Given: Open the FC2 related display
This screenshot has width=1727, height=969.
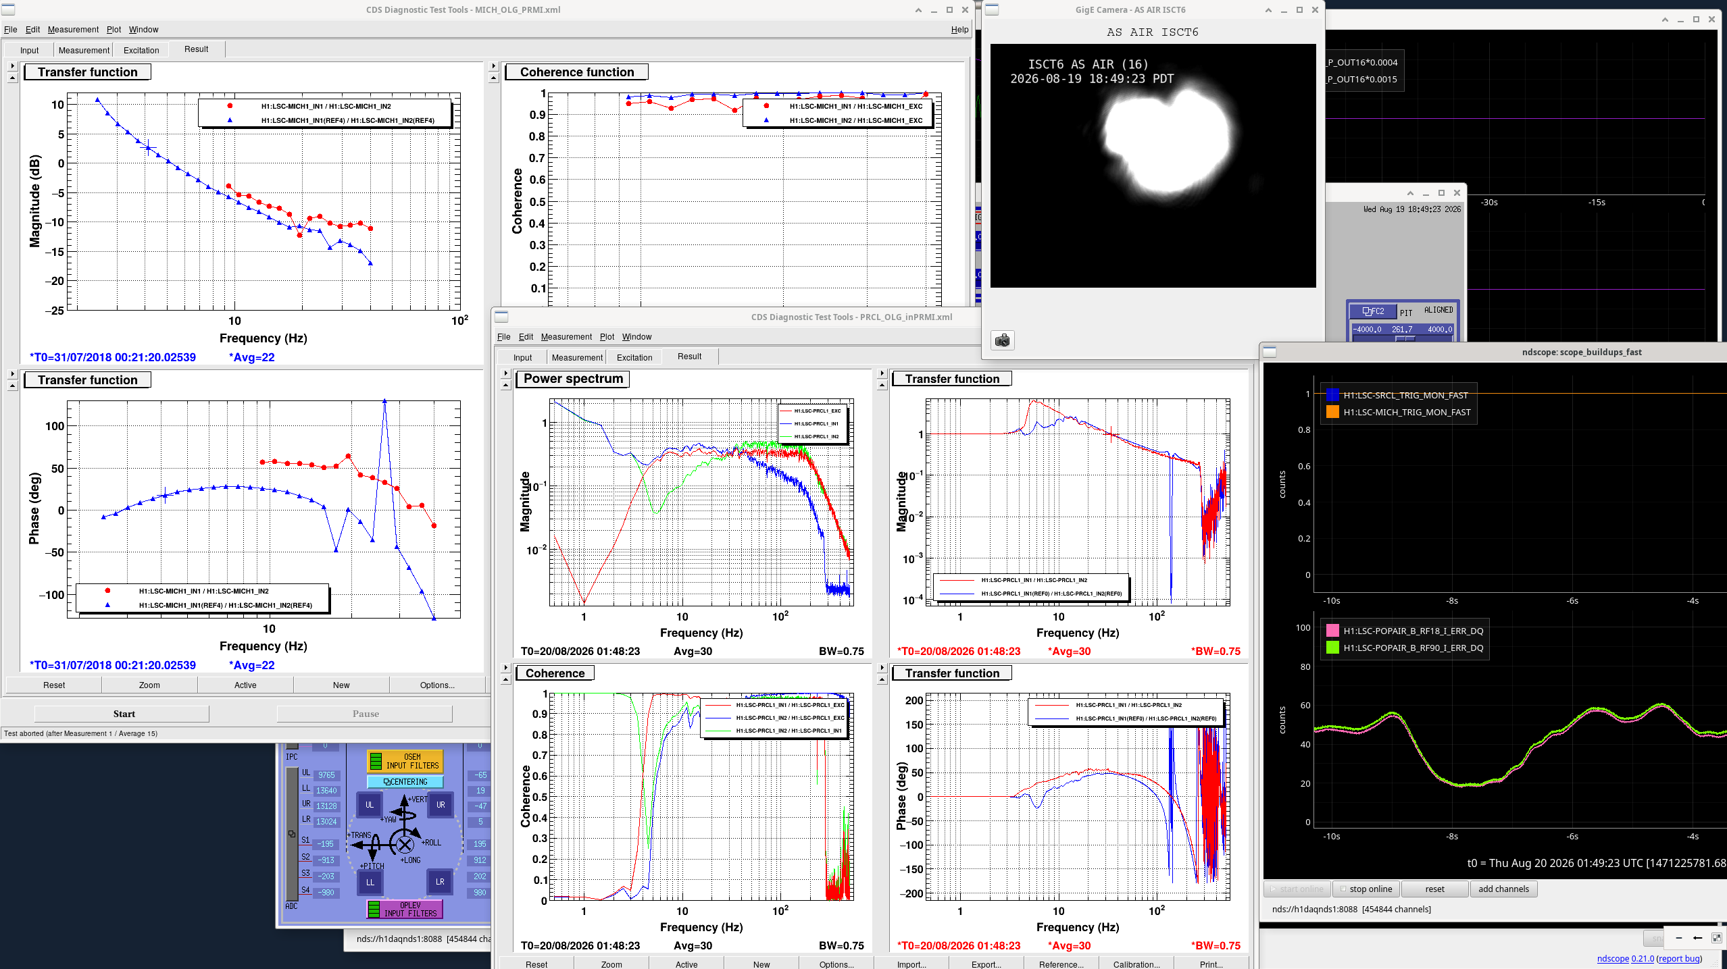Looking at the screenshot, I should pos(1373,311).
